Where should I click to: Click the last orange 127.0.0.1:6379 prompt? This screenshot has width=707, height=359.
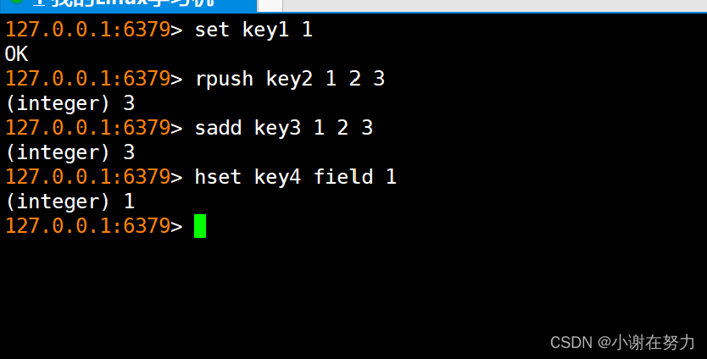click(87, 226)
